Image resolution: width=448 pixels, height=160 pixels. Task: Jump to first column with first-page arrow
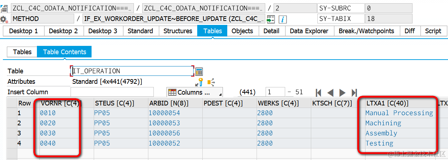[319, 92]
